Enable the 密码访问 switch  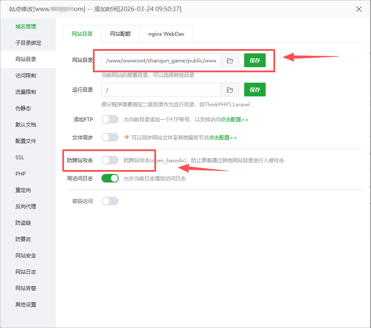coord(110,201)
